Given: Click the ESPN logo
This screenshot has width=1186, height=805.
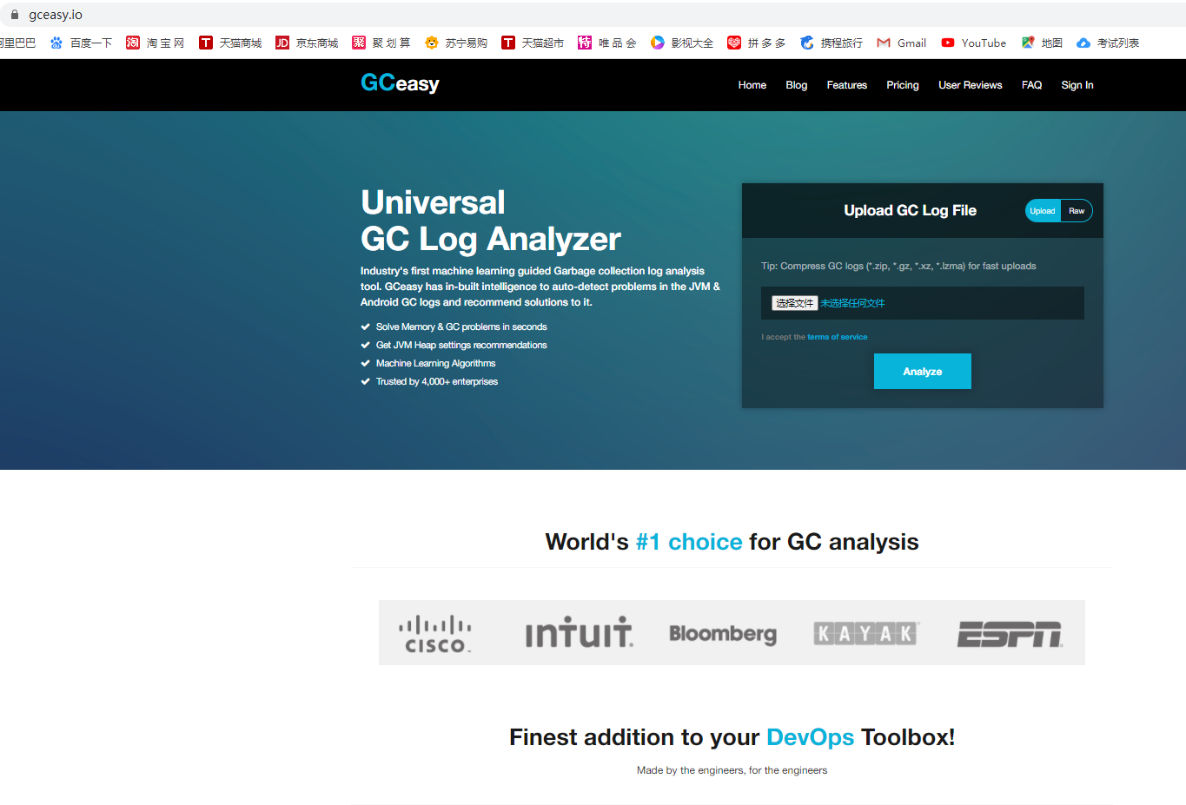Looking at the screenshot, I should click(1010, 634).
